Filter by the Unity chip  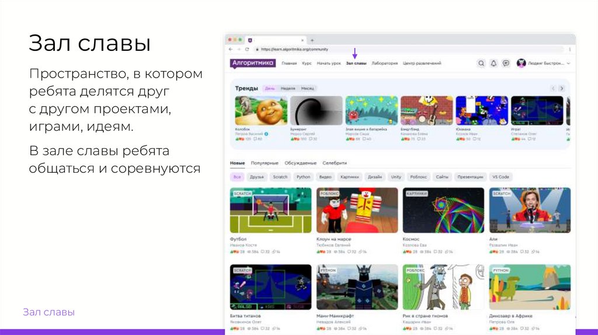pos(396,177)
